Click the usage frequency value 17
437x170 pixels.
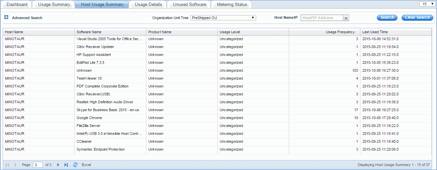click(356, 110)
